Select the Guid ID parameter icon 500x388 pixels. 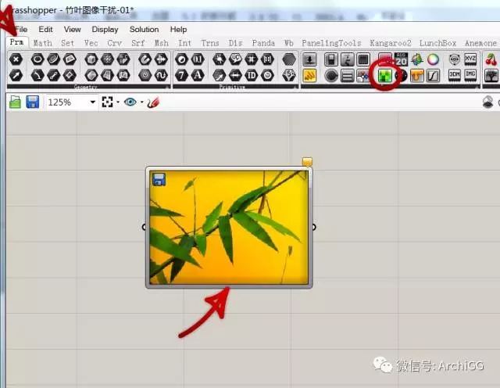pos(252,75)
